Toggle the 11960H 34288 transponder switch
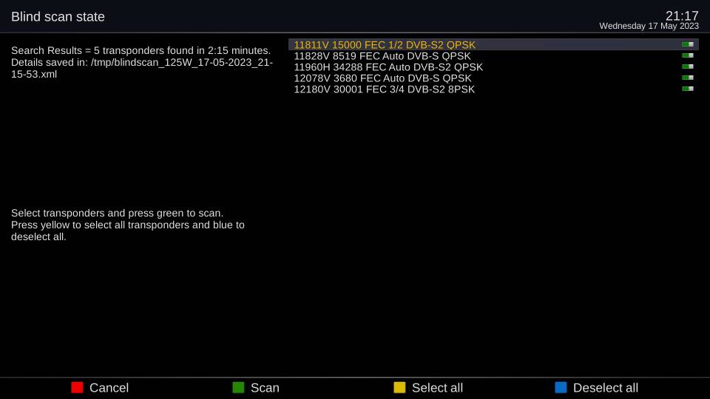This screenshot has width=710, height=399. 687,66
